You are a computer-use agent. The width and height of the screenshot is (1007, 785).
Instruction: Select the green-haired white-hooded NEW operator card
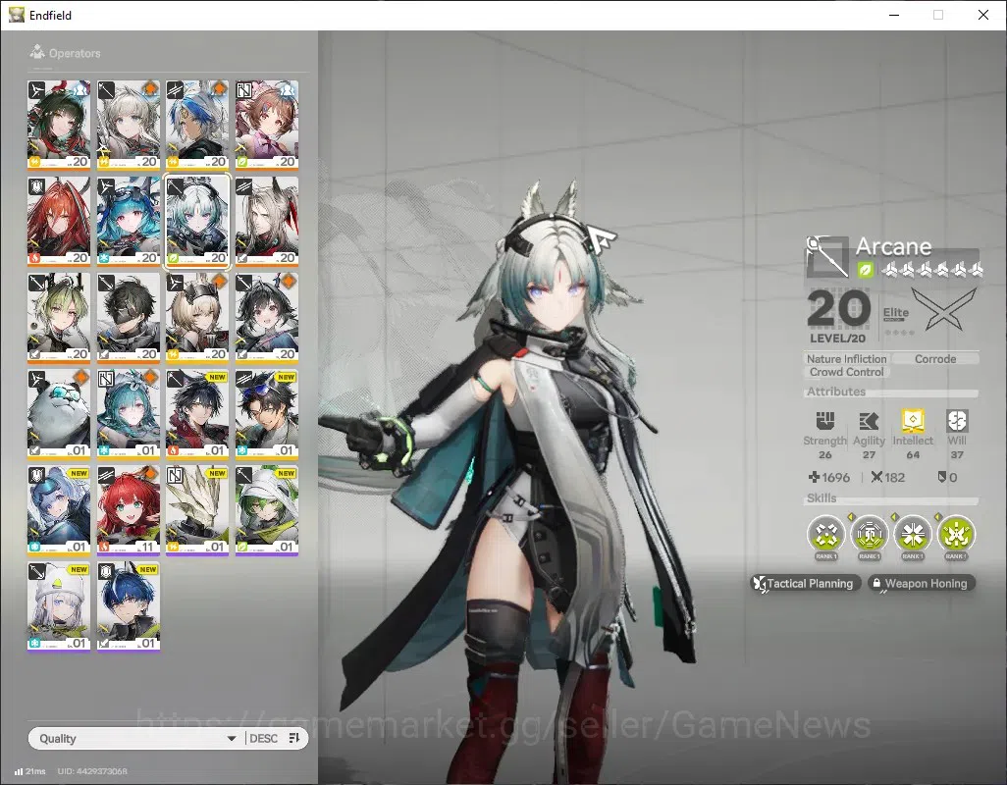coord(267,509)
